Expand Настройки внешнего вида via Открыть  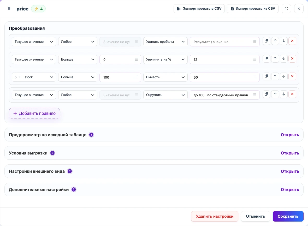[x=290, y=171]
